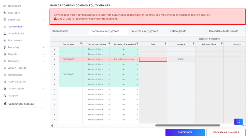Open Partial Cancelation dropdown in row 3
The height and width of the screenshot is (138, 248).
(137, 60)
